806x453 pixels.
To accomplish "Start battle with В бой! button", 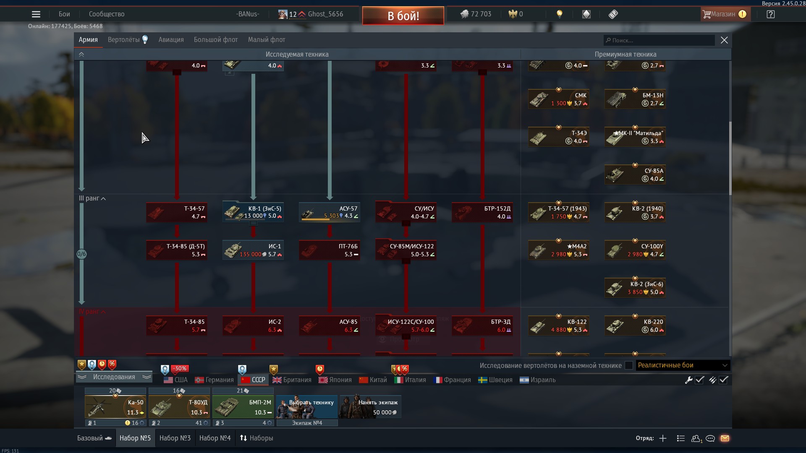I will point(403,16).
